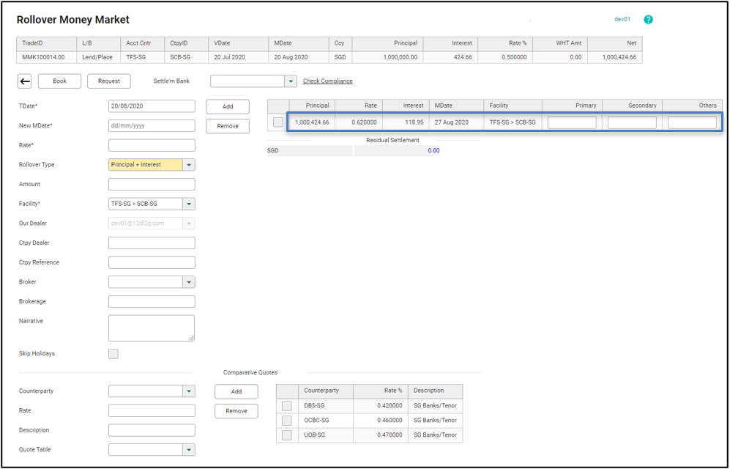Open the help question mark icon
Viewport: 730px width, 469px height.
click(648, 20)
